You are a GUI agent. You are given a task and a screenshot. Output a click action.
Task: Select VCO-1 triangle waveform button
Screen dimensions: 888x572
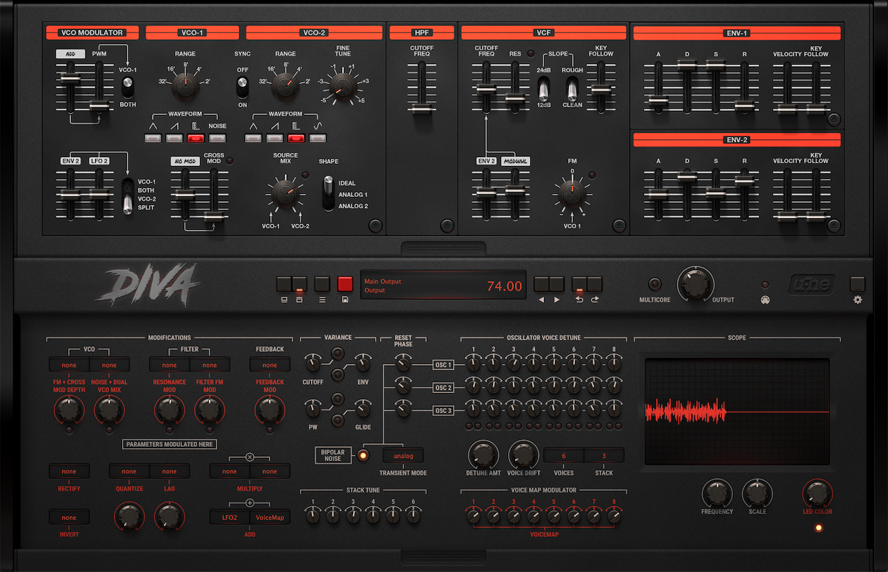coord(153,138)
